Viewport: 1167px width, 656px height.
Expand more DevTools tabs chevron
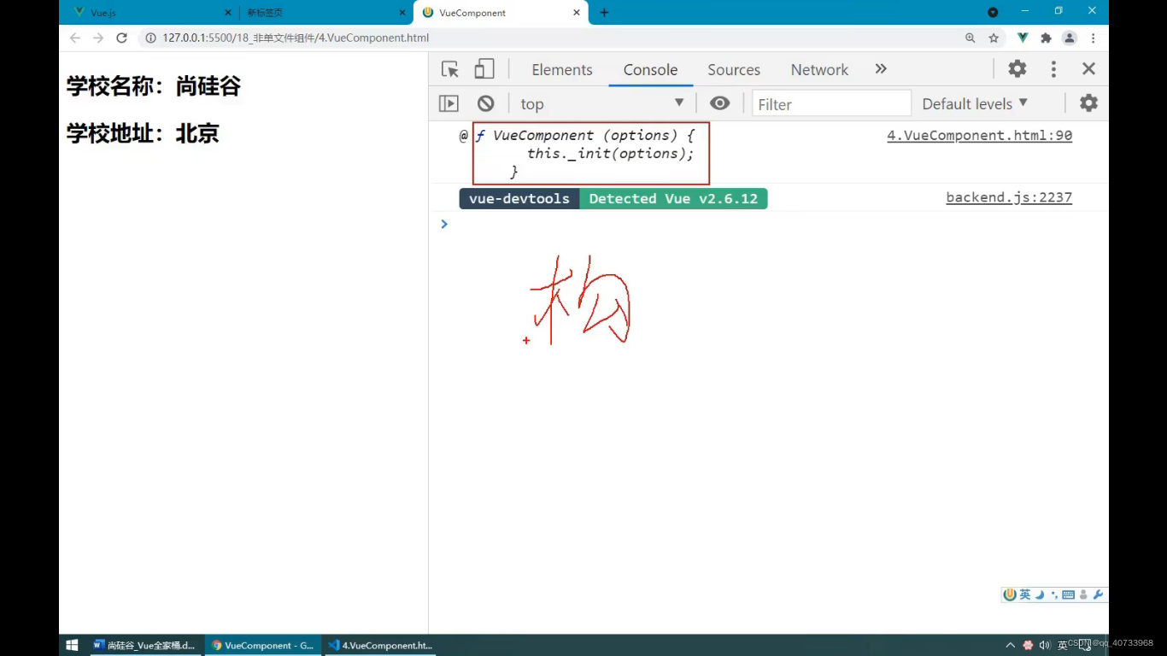point(881,69)
